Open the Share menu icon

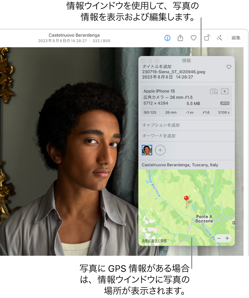click(180, 38)
